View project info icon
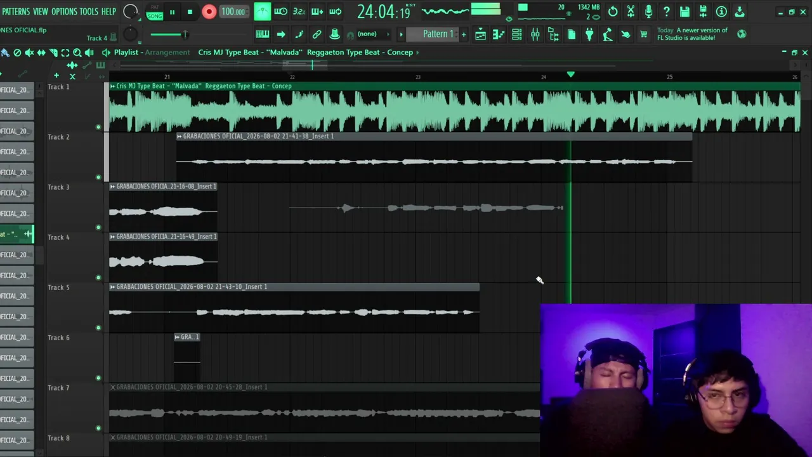This screenshot has height=457, width=812. (x=721, y=11)
